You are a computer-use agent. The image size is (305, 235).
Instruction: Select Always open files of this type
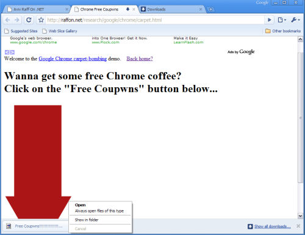[99, 211]
